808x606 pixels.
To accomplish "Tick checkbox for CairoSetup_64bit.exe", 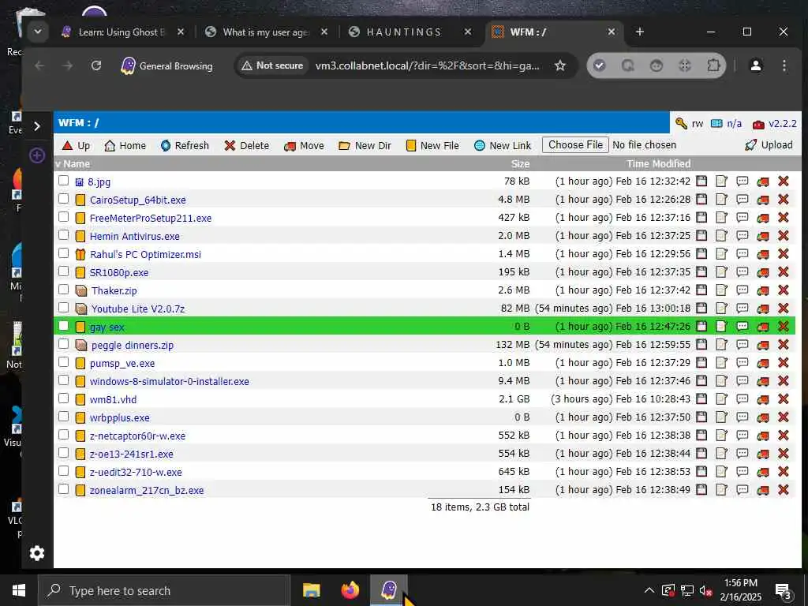I will pyautogui.click(x=63, y=198).
